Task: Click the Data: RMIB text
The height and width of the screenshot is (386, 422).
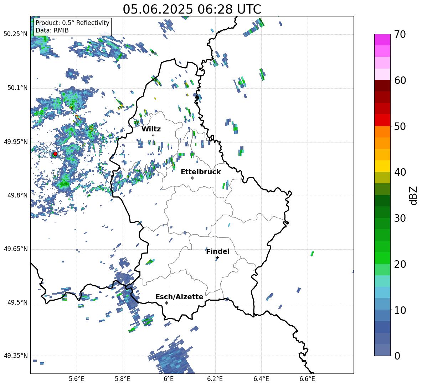Action: [x=52, y=30]
